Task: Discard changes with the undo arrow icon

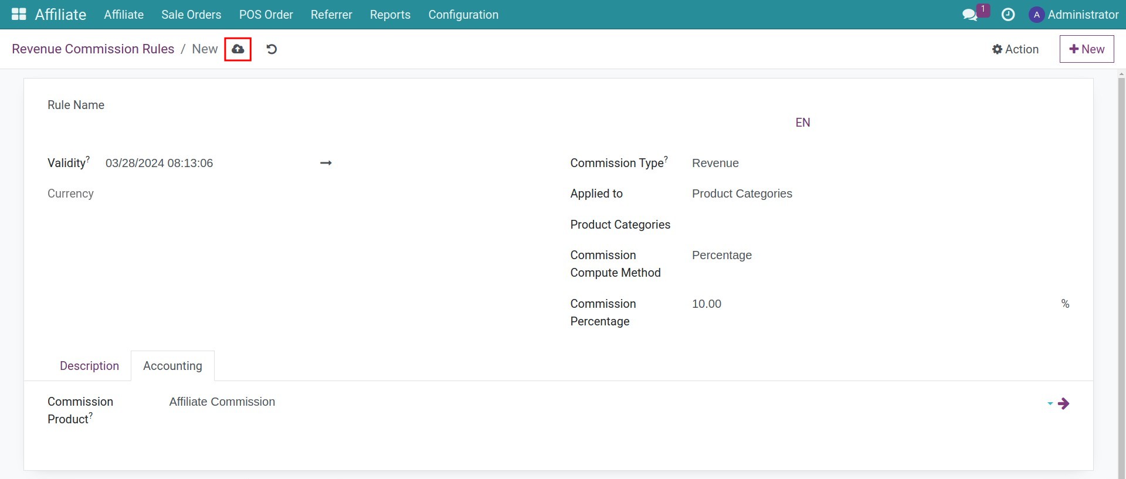Action: pyautogui.click(x=272, y=49)
